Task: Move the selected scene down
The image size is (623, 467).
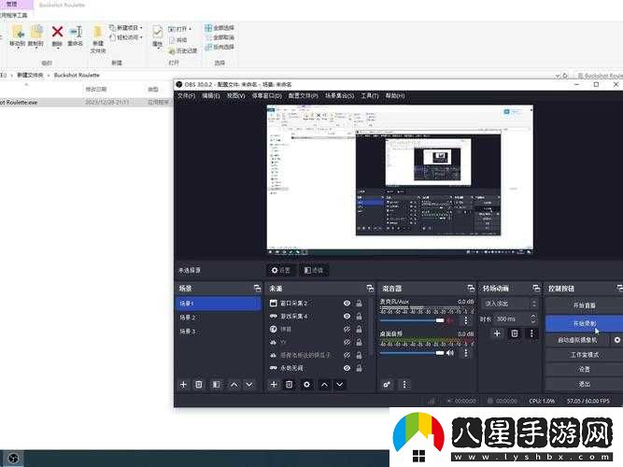Action: (249, 384)
